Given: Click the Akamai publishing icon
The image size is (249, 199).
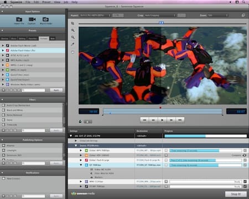Looking at the screenshot, I should (x=3, y=145).
